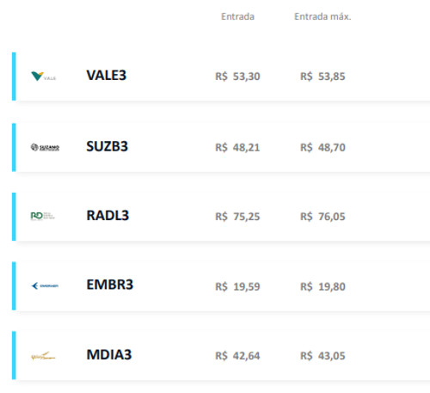Viewport: 430px width, 393px height.
Task: Open the EMBR3 stock row
Action: click(221, 286)
